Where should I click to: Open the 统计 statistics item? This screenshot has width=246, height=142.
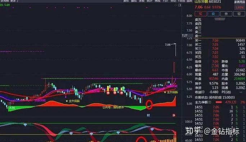coord(150,1)
